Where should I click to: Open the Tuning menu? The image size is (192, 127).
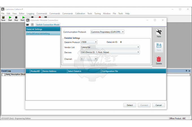97,14
